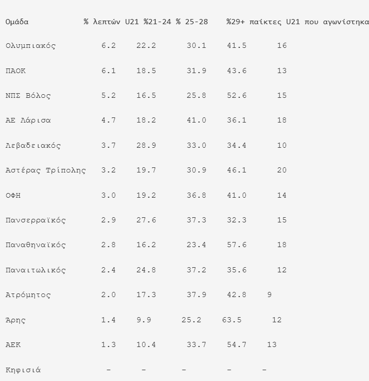This screenshot has width=369, height=381.
Task: Click the team name Ολυμπιακός
Action: click(x=30, y=46)
